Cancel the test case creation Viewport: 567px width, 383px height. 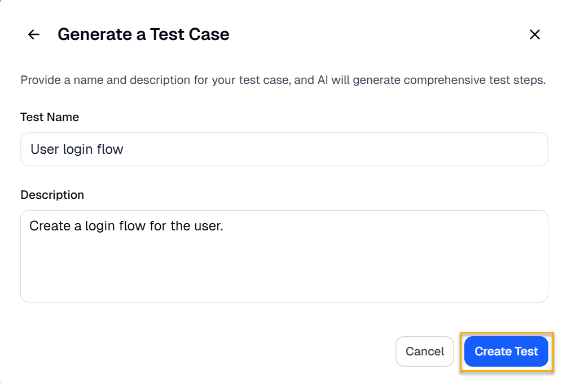pyautogui.click(x=424, y=351)
